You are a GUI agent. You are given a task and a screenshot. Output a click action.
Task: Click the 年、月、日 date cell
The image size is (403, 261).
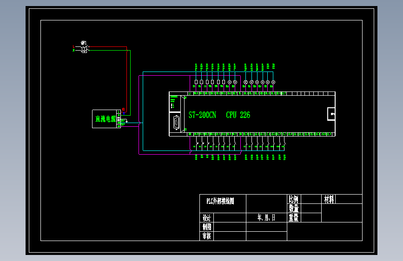click(x=266, y=218)
